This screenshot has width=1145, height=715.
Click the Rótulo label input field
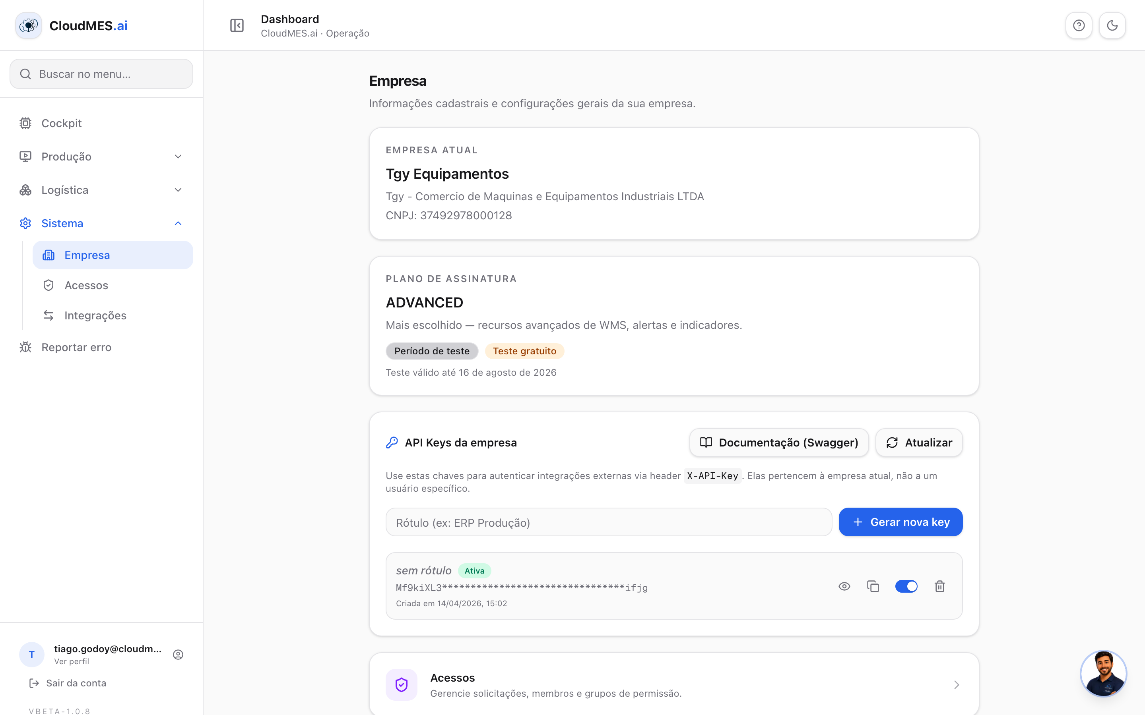(608, 522)
